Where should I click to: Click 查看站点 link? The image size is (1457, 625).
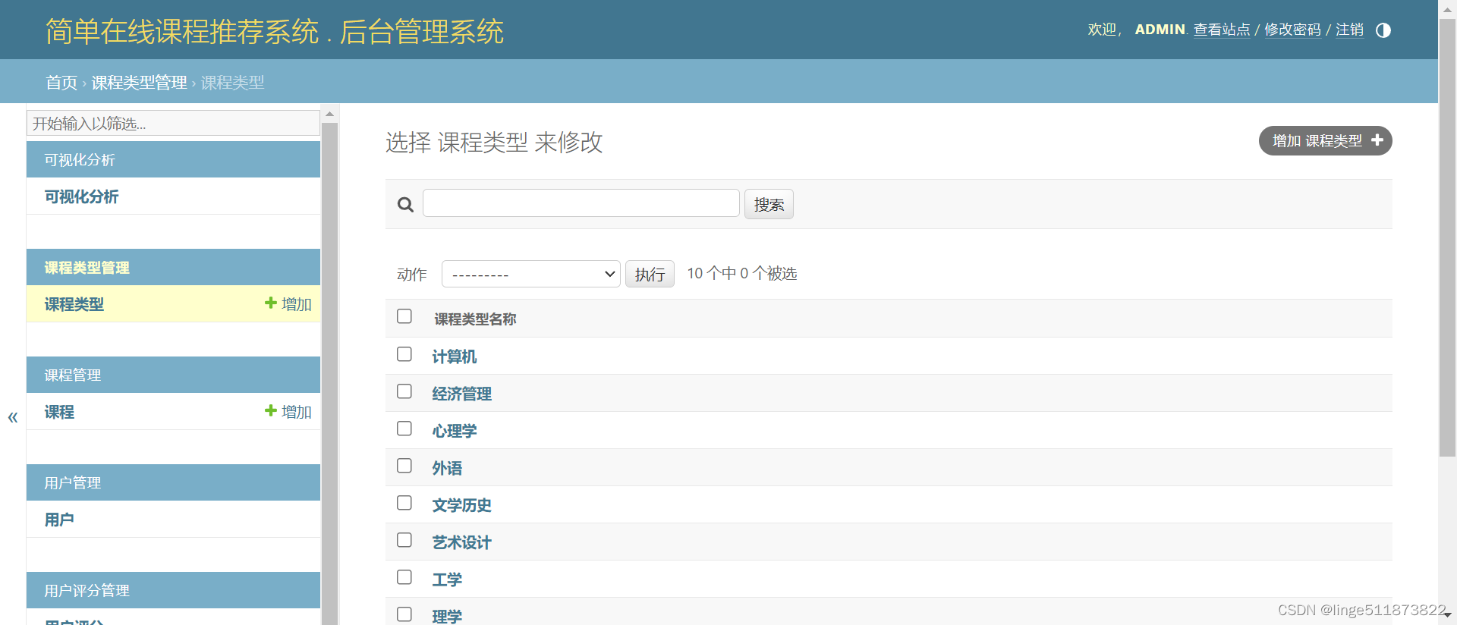click(1222, 30)
